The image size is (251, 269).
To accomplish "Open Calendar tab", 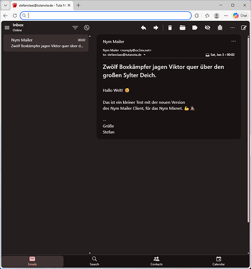I will pyautogui.click(x=219, y=261).
